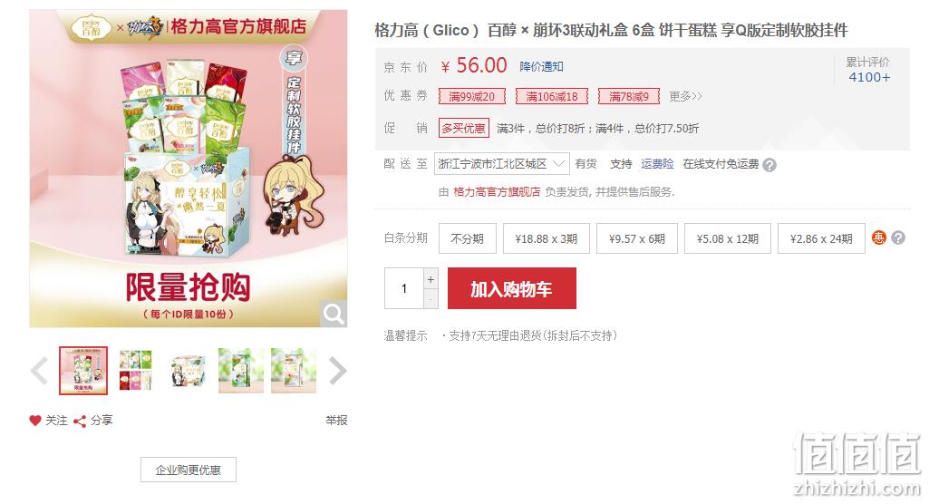Open the 降价通知 price drop alert link
This screenshot has height=504, width=929.
(541, 66)
